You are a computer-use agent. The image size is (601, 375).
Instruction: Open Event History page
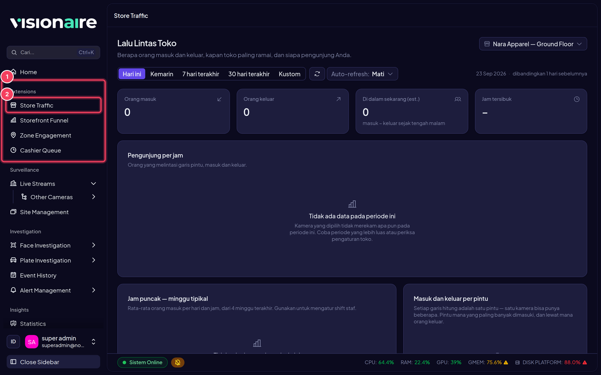(53, 275)
